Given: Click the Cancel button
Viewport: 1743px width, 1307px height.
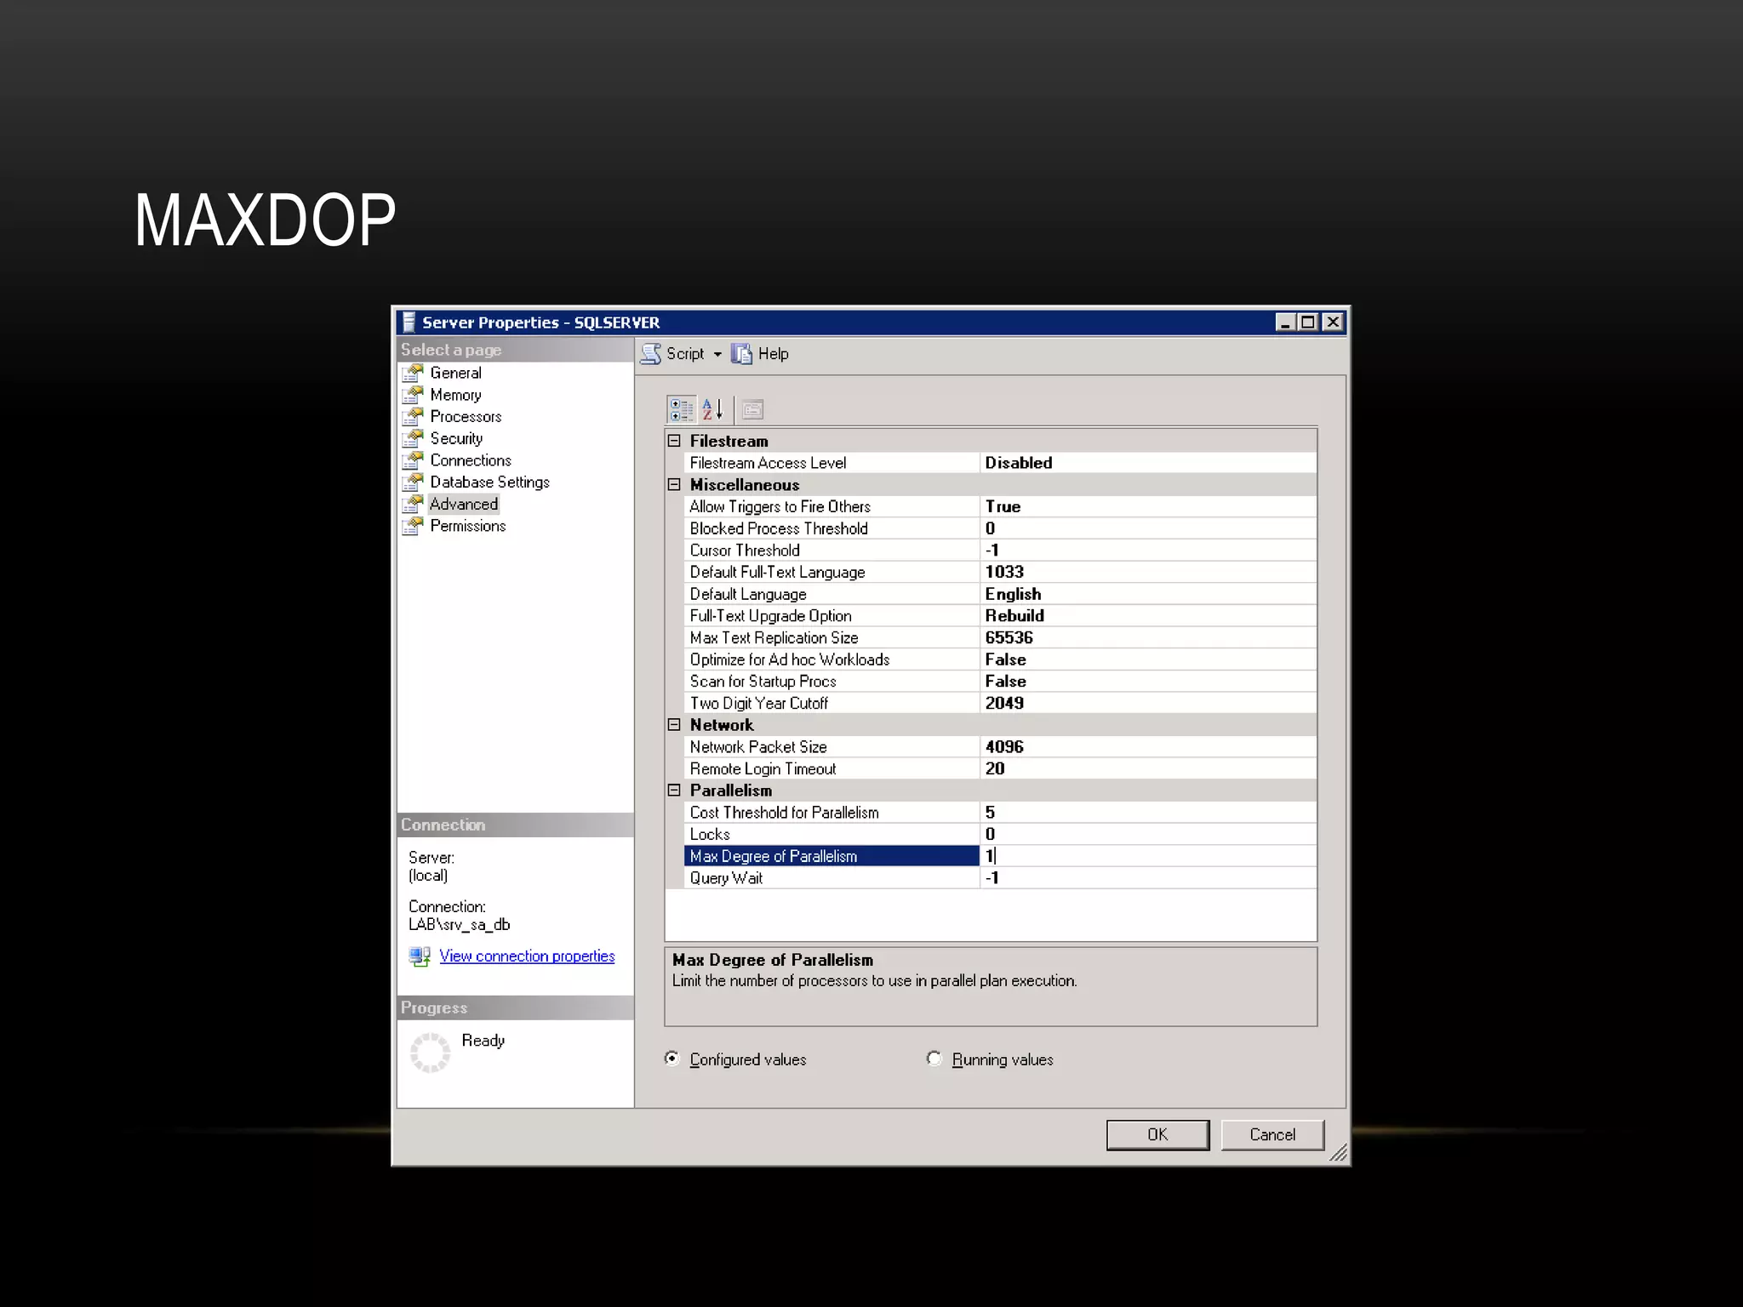Looking at the screenshot, I should tap(1272, 1135).
